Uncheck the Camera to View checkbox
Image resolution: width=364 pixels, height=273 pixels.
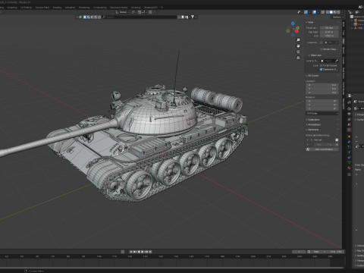click(322, 70)
